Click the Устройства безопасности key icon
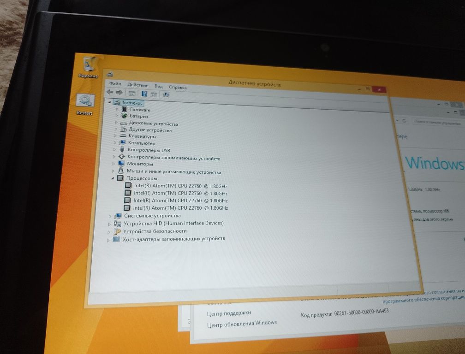Image resolution: width=465 pixels, height=354 pixels. pyautogui.click(x=117, y=231)
